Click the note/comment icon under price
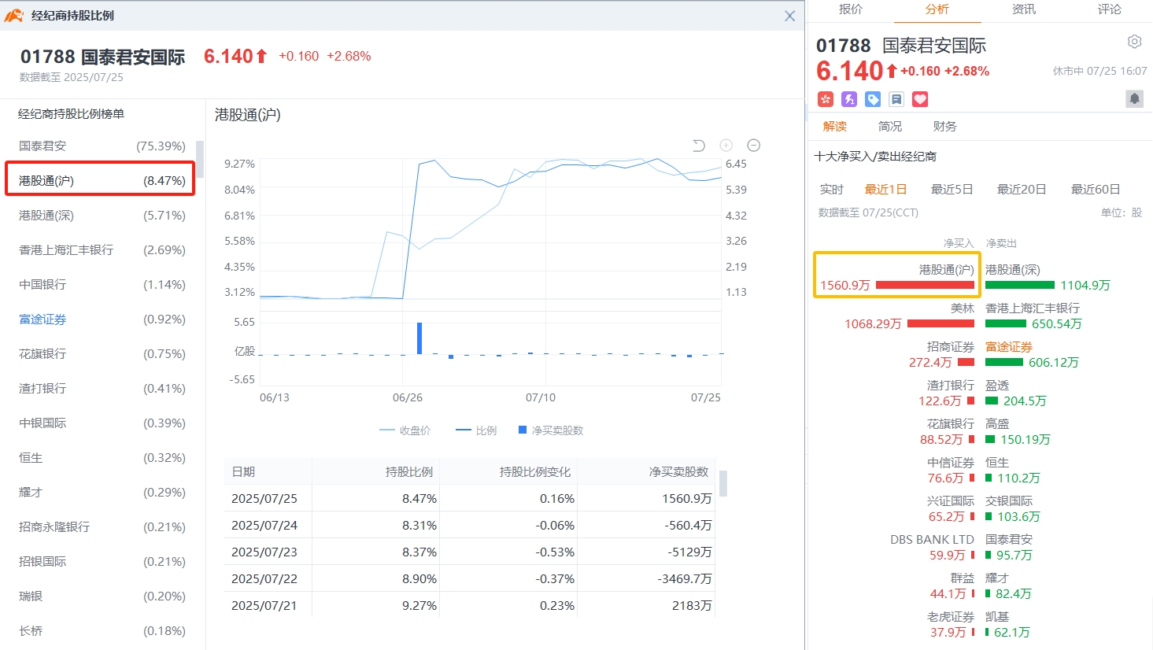This screenshot has height=650, width=1153. 896,99
